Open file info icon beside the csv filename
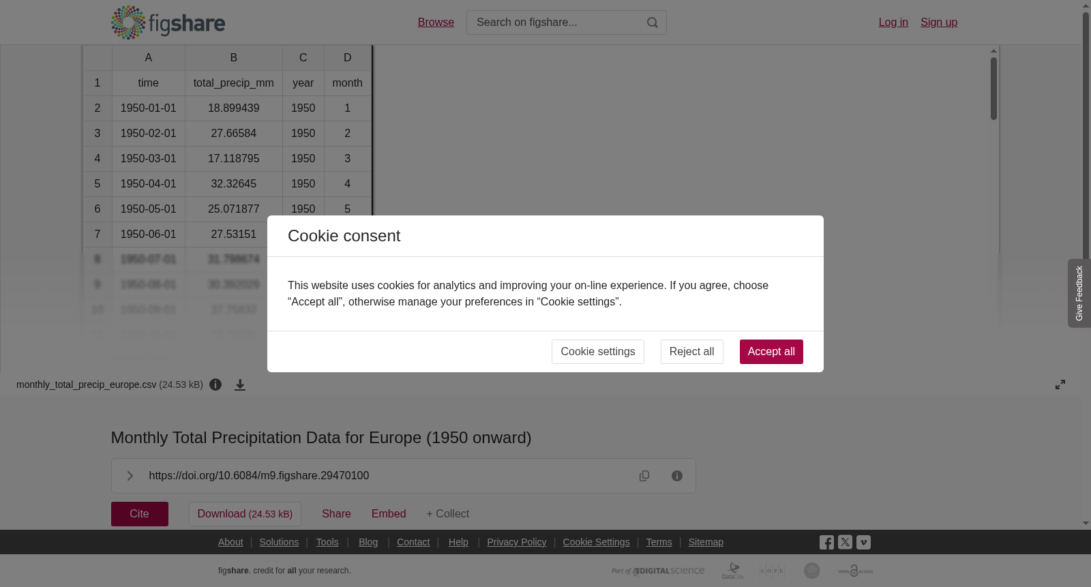This screenshot has height=587, width=1091. click(x=215, y=385)
